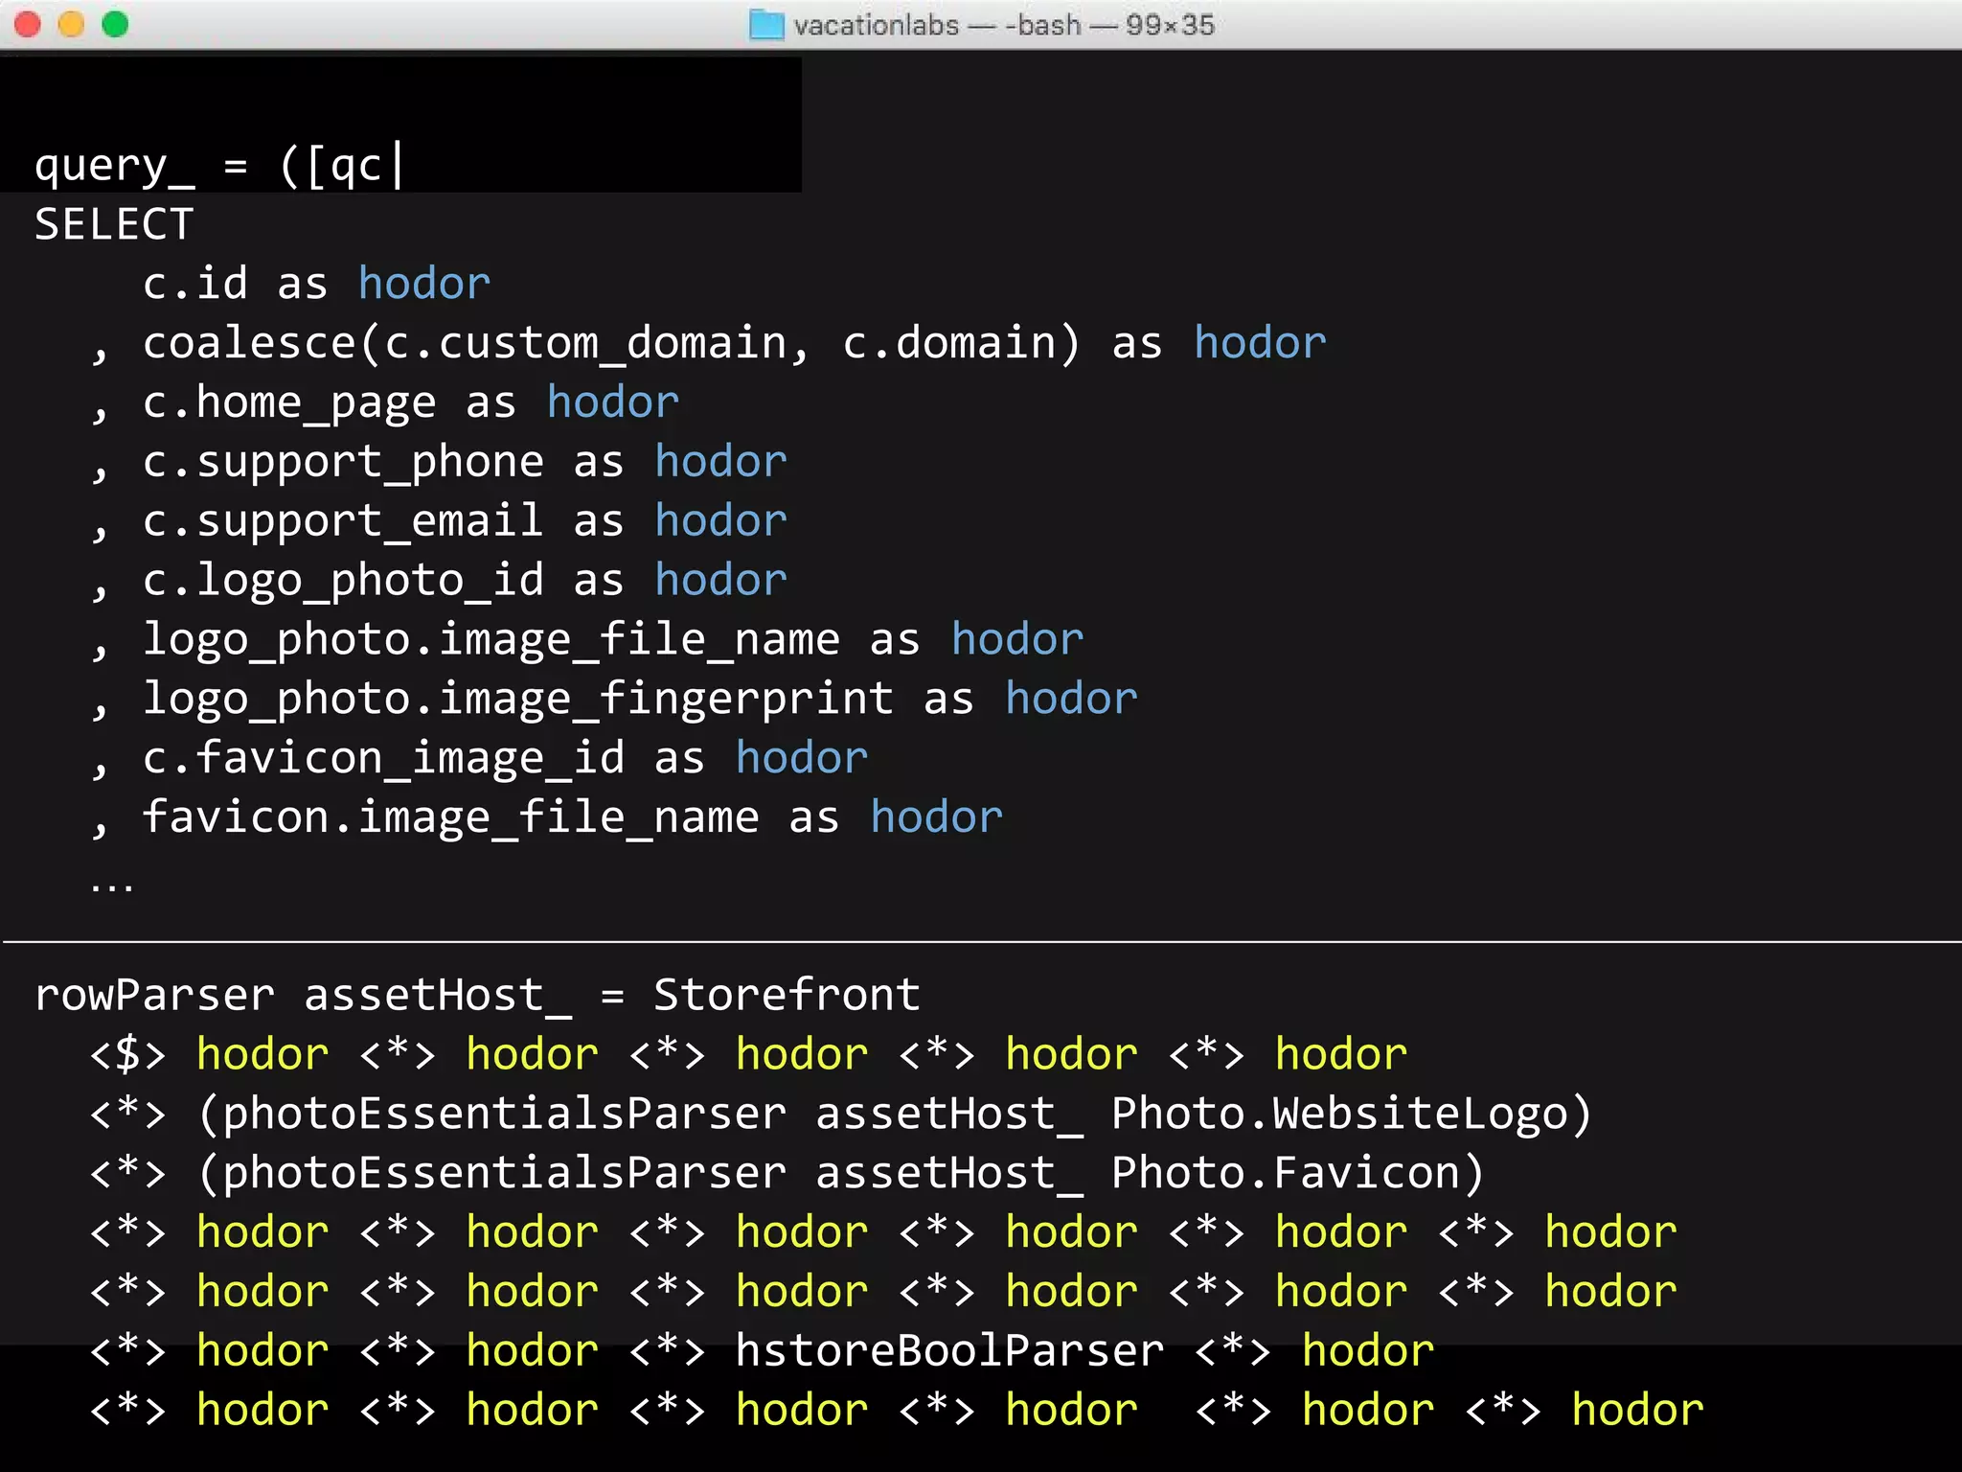Click blue hodor after 'c.id as'
Viewport: 1962px width, 1472px height.
pos(424,285)
